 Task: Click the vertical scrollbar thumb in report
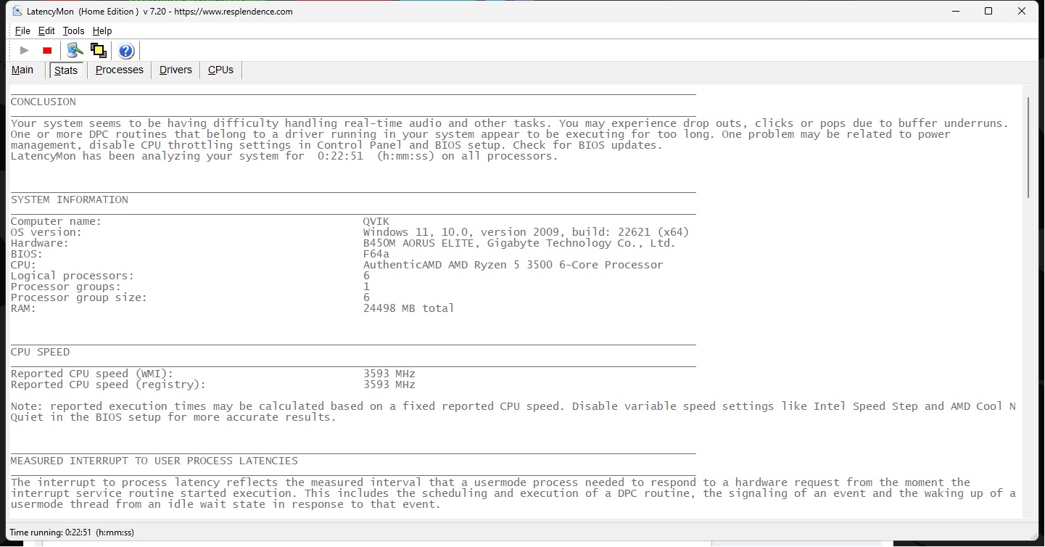click(1028, 147)
